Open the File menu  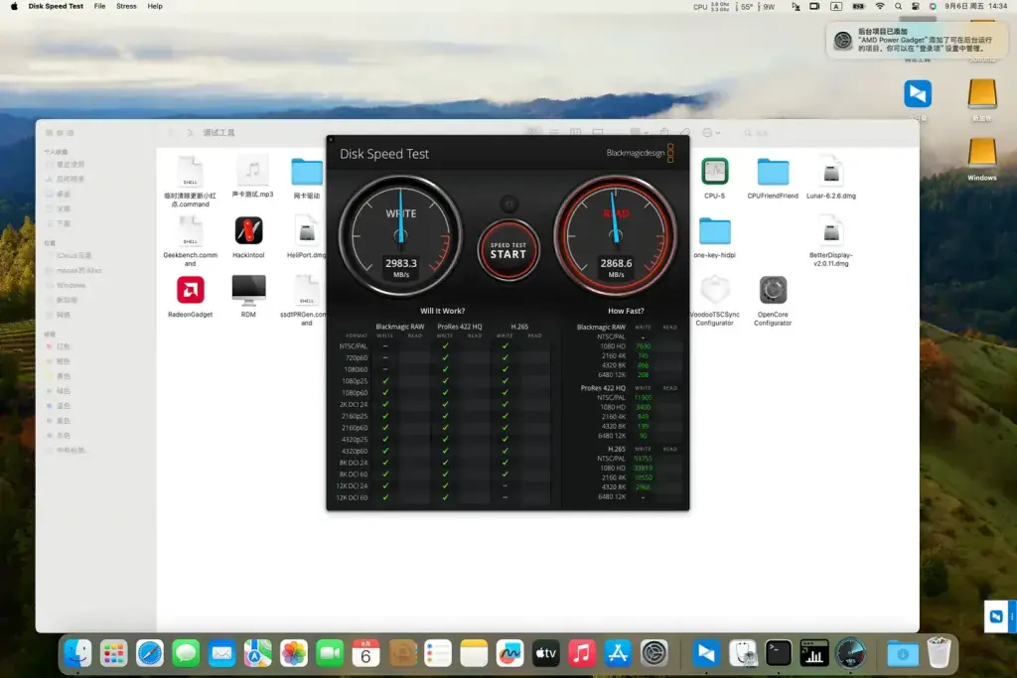tap(99, 6)
